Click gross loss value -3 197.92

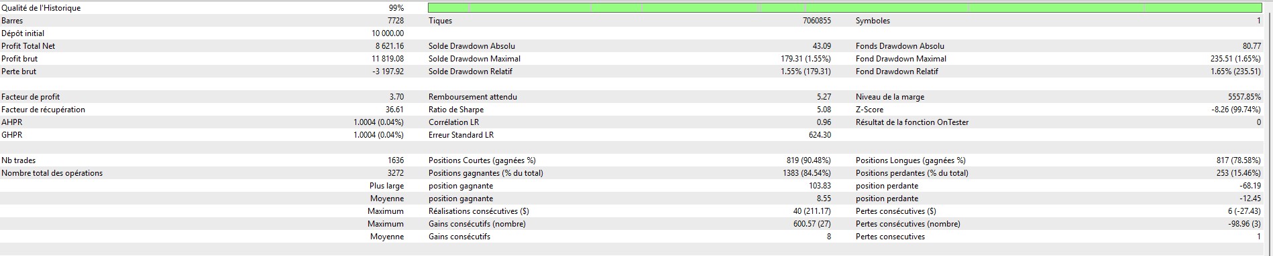(x=388, y=72)
